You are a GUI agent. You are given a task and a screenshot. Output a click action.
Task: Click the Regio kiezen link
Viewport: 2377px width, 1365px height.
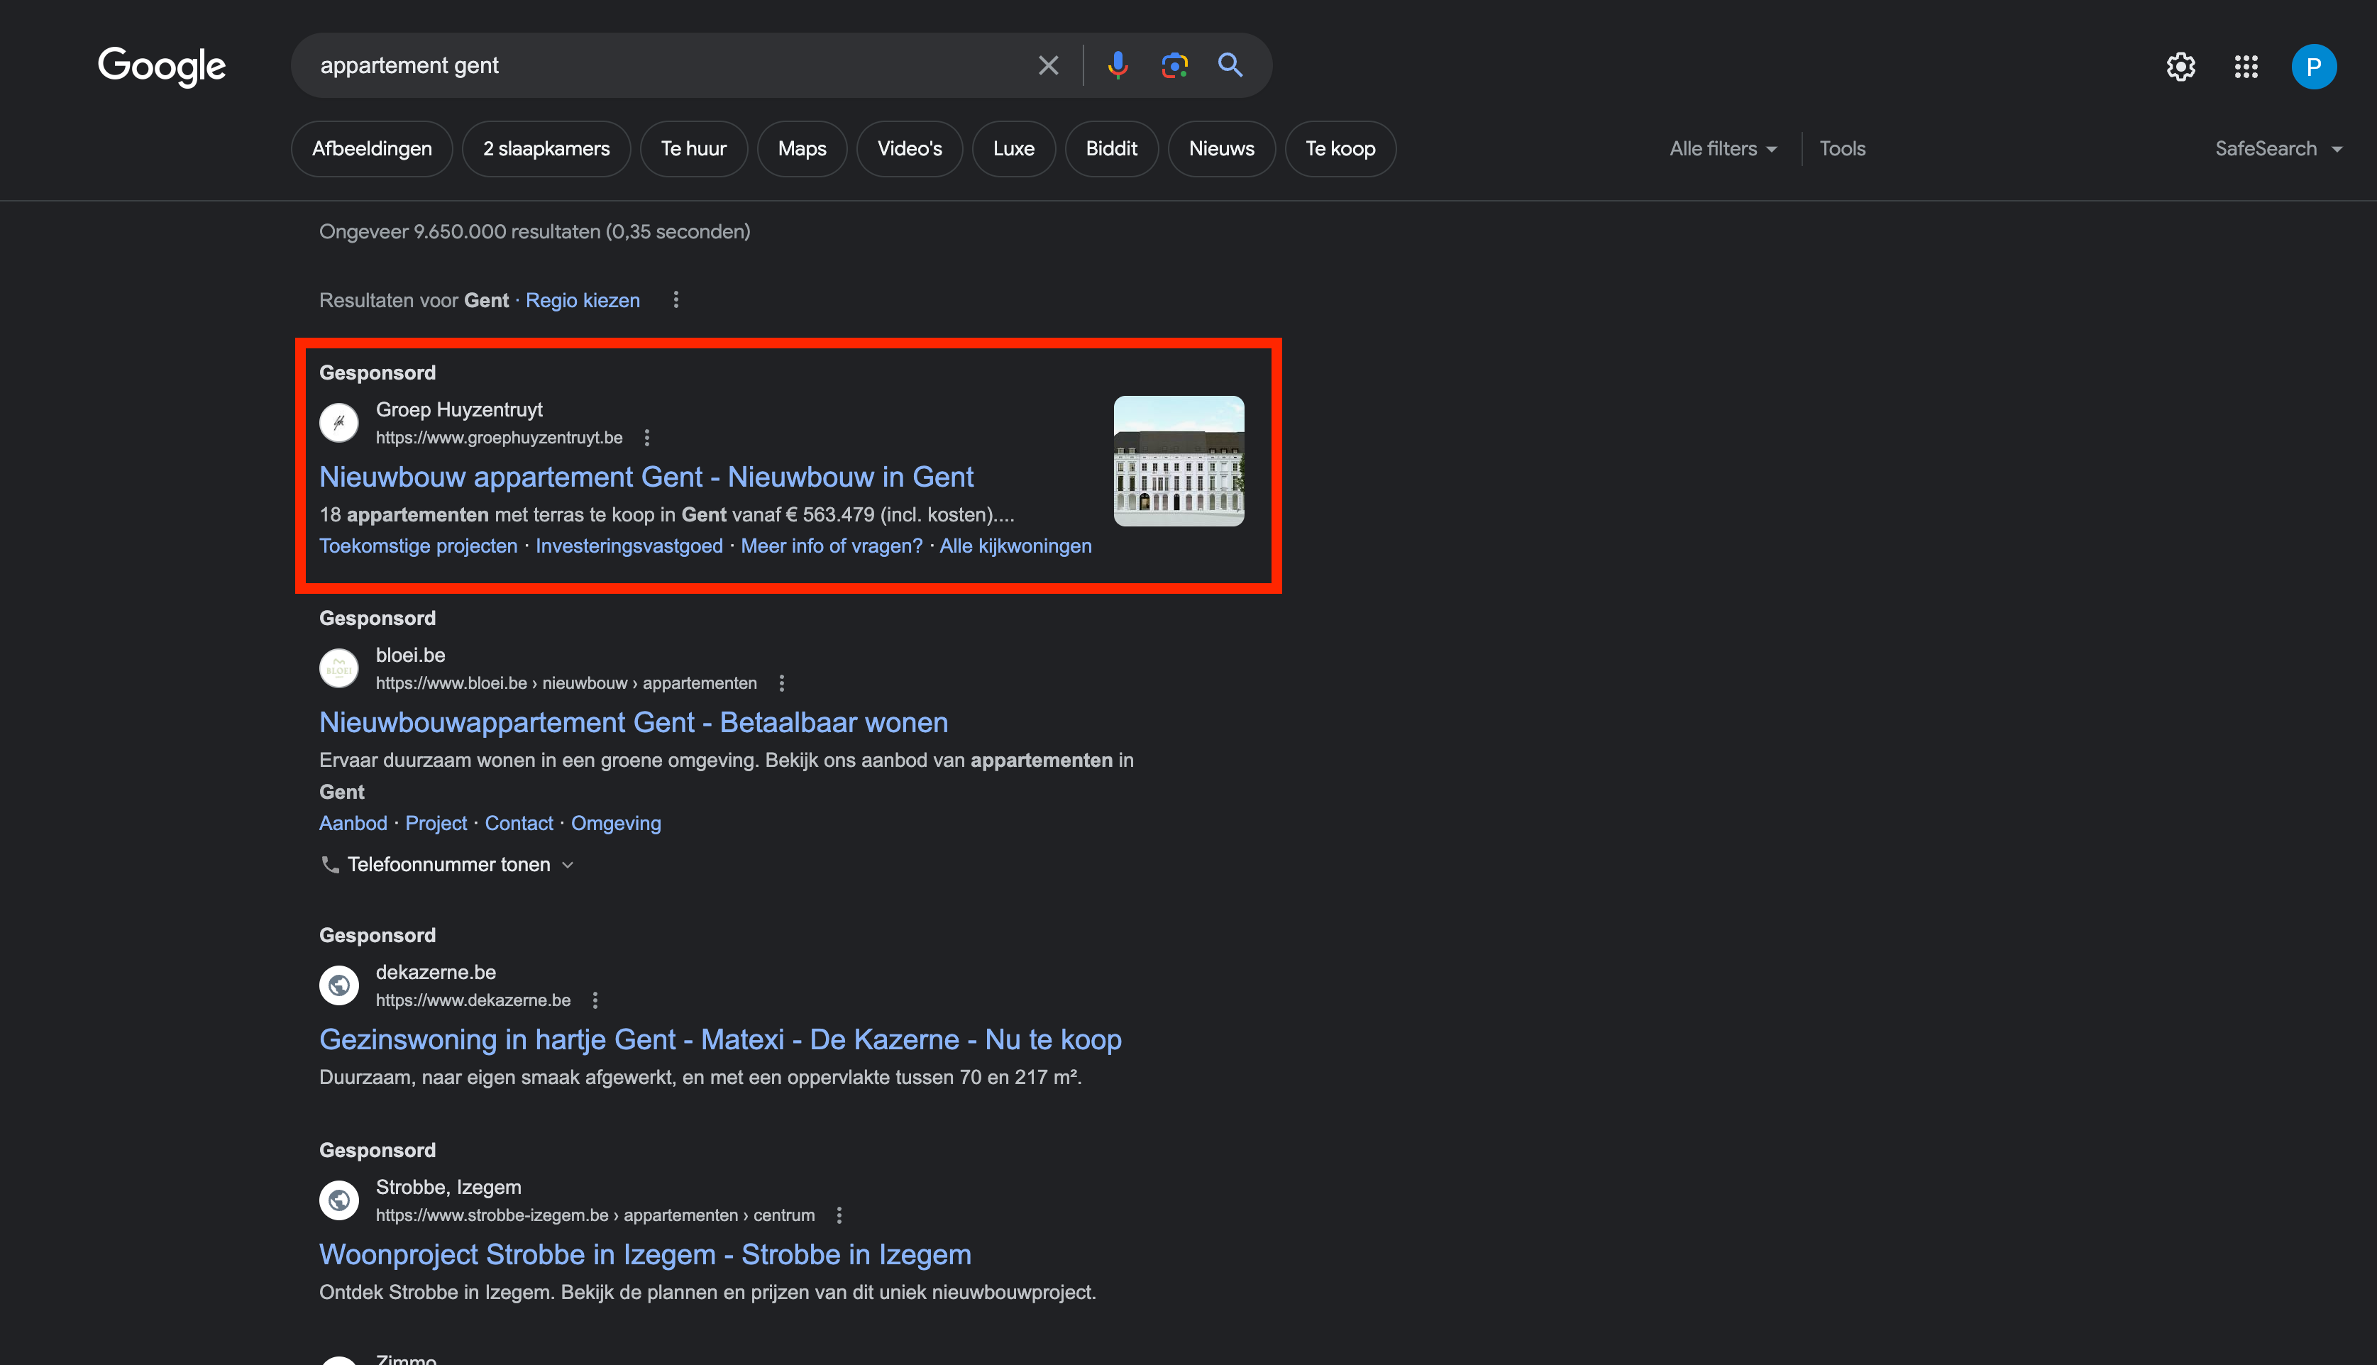[x=583, y=300]
